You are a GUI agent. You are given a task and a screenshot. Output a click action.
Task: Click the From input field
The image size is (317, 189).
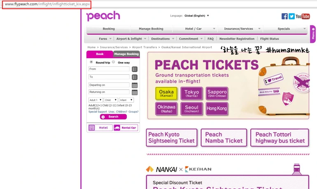click(109, 69)
